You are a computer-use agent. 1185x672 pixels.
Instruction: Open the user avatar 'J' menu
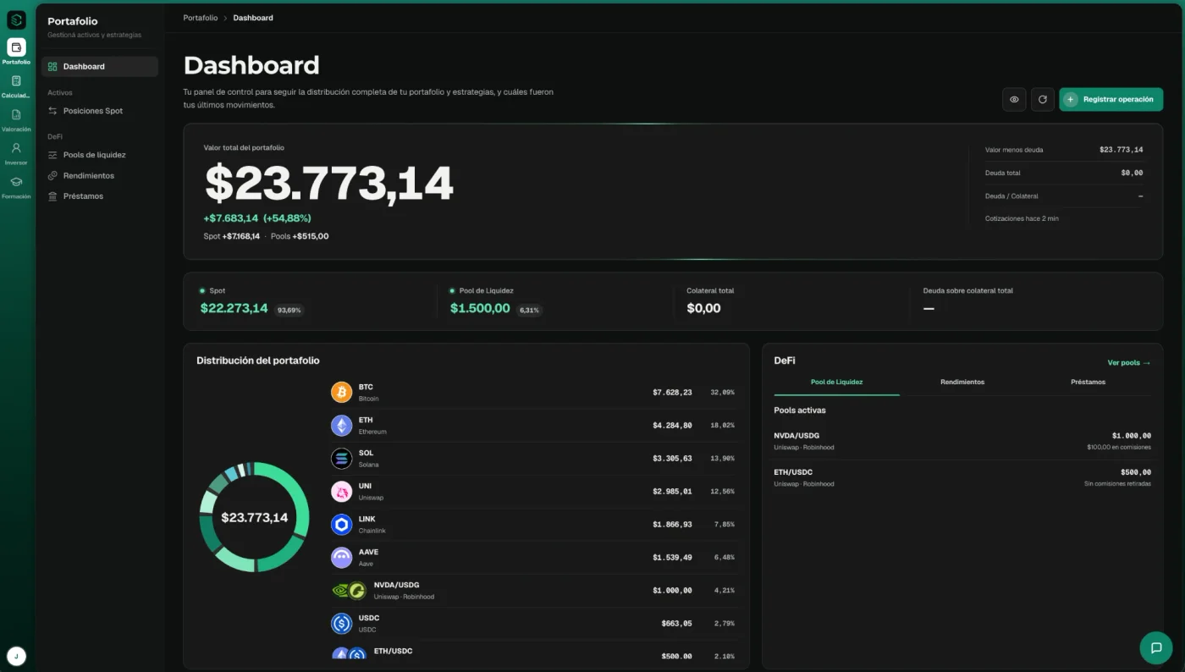(16, 656)
